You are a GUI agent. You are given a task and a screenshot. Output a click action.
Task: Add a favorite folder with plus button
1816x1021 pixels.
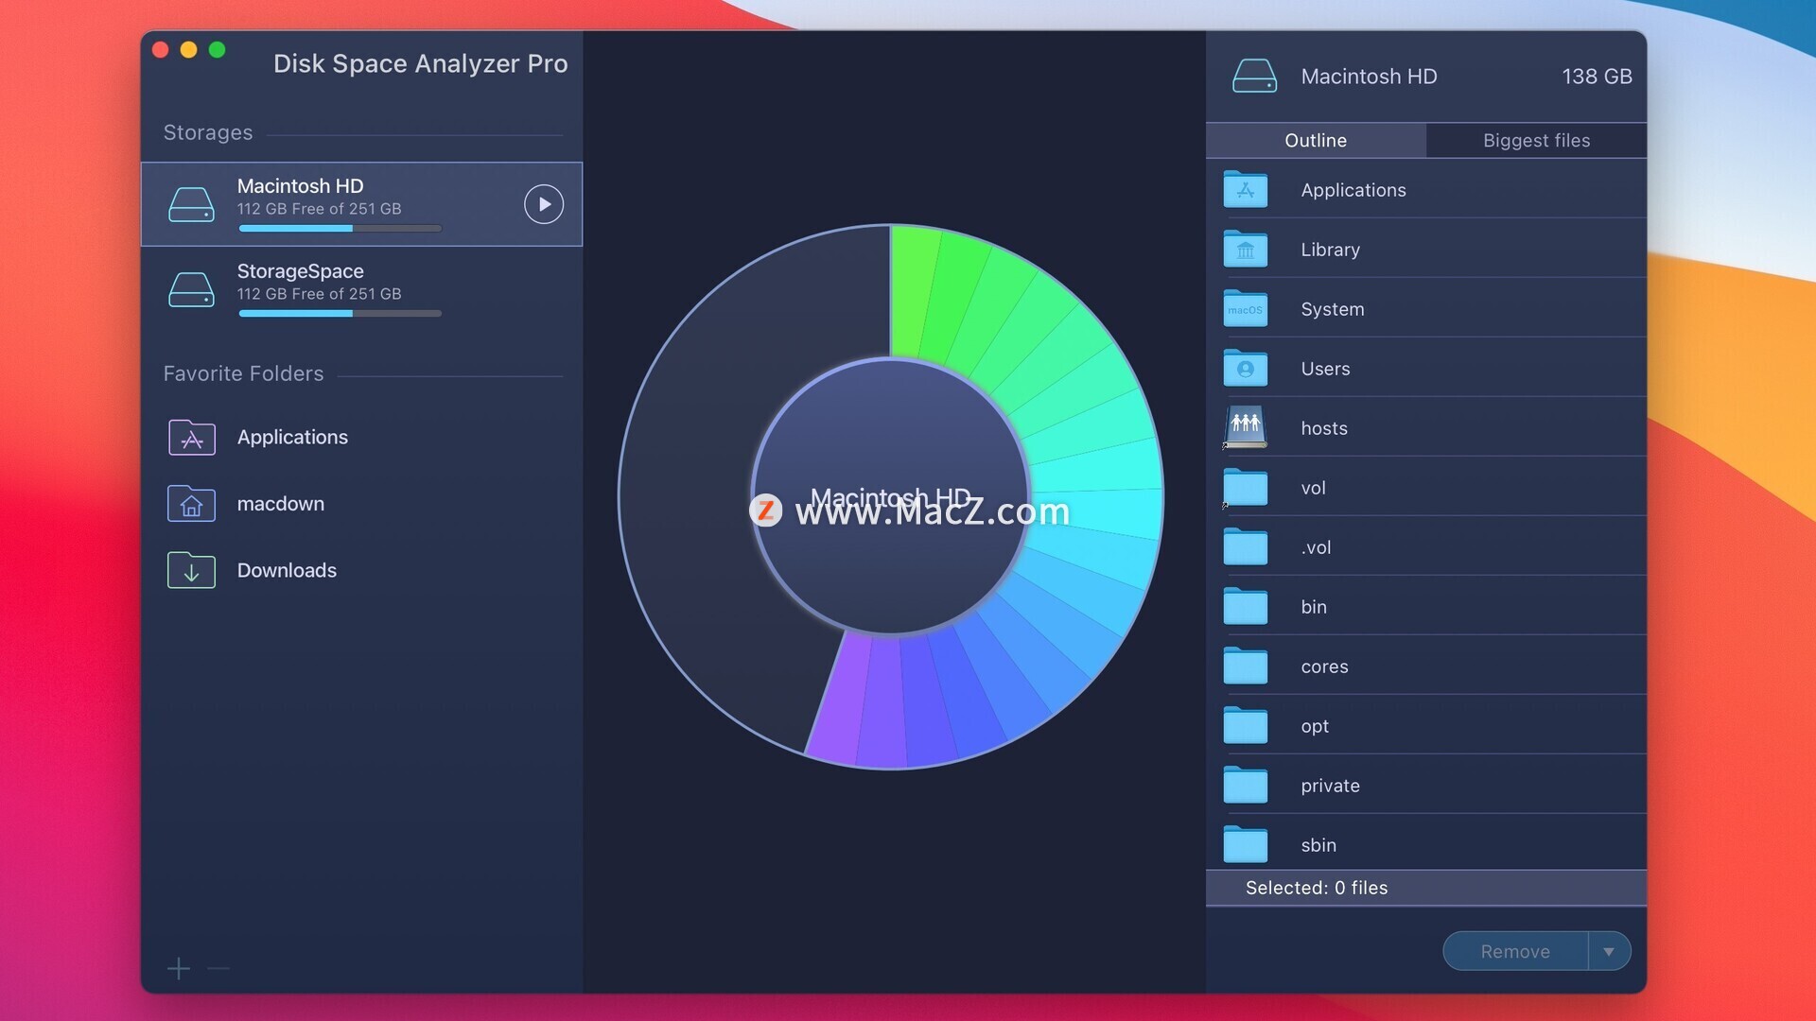179,968
